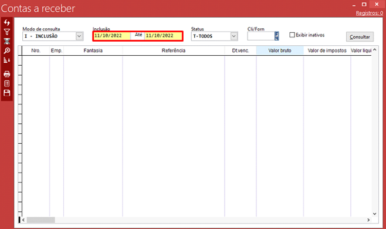Sort by the Valor bruto column header
The height and width of the screenshot is (229, 386).
click(x=280, y=50)
